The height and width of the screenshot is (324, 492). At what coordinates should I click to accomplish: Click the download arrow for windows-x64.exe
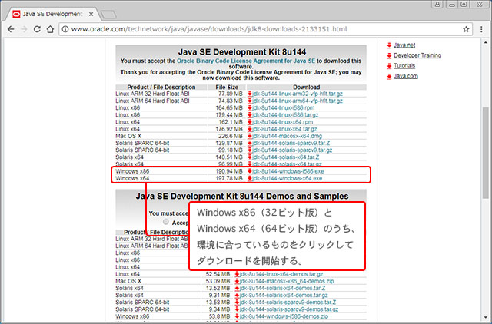point(250,178)
